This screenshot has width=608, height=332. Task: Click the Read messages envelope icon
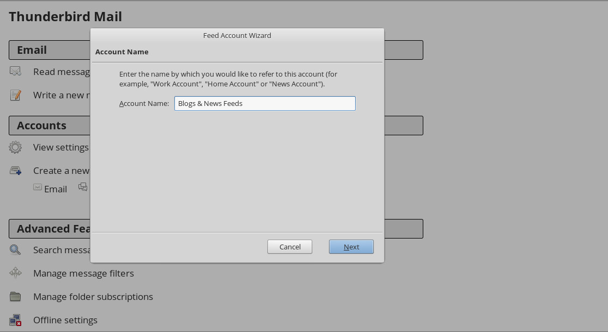click(15, 71)
